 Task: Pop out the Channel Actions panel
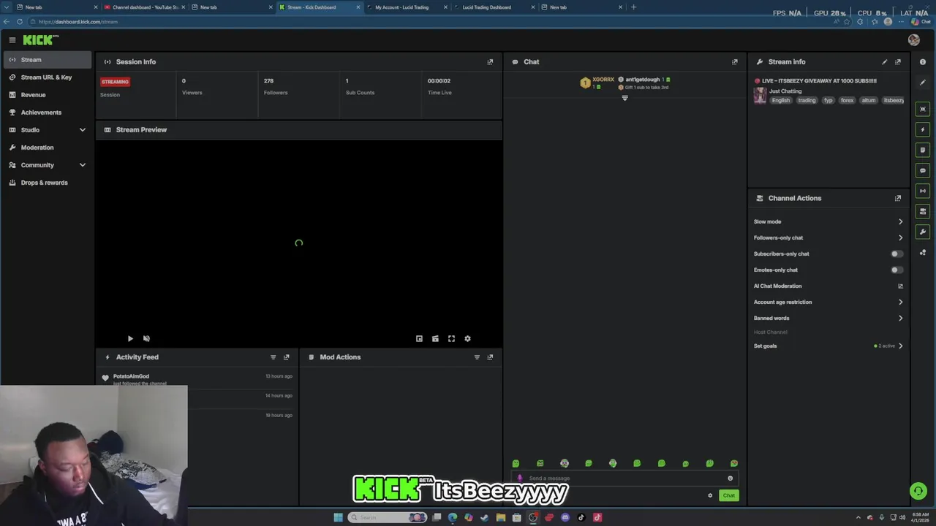898,198
